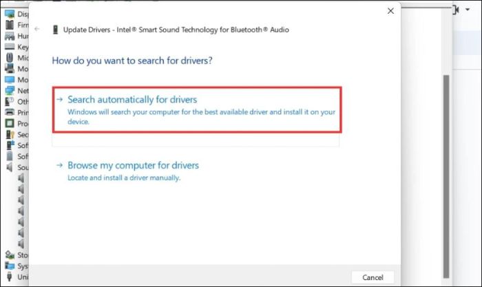
Task: Select the 'Sec' tree row label
Action: (x=23, y=135)
